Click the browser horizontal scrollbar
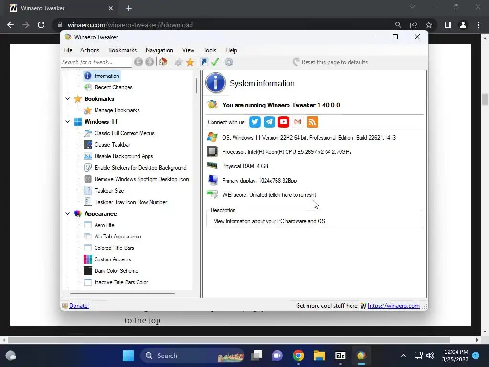Image resolution: width=489 pixels, height=367 pixels. point(229,340)
